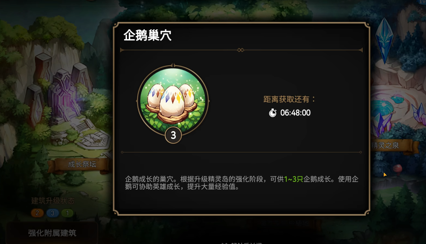The image size is (426, 244).
Task: Click the penguin eggs nest icon
Action: (x=173, y=101)
